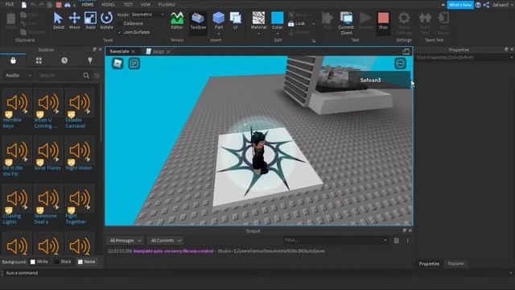
Task: Open the Toolbox search filter options icon
Action: tap(97, 76)
